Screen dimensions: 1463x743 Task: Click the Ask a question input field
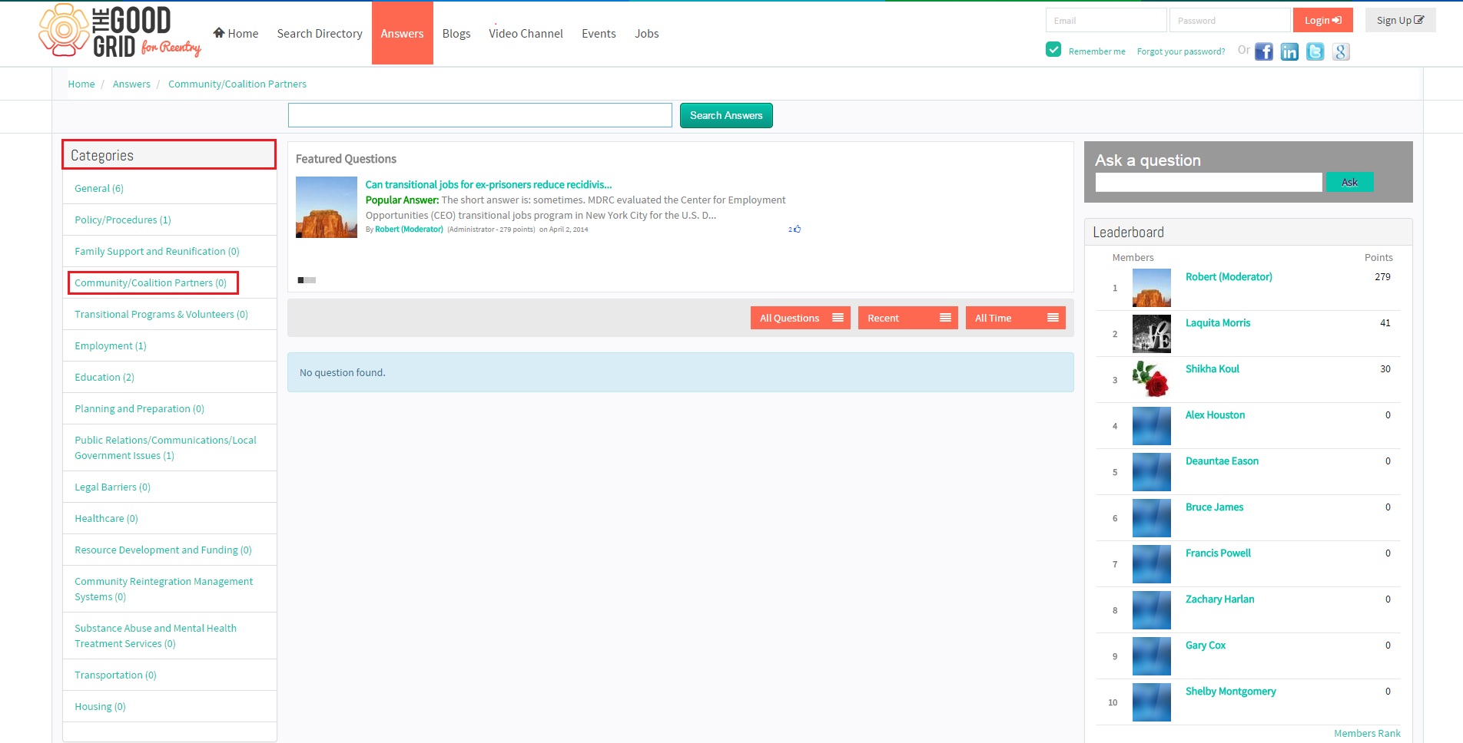[x=1209, y=182]
